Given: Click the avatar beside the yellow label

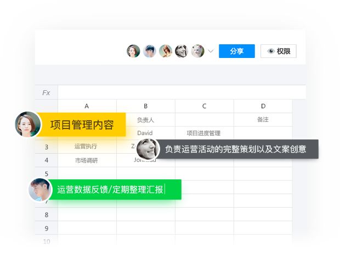Looking at the screenshot, I should 28,125.
